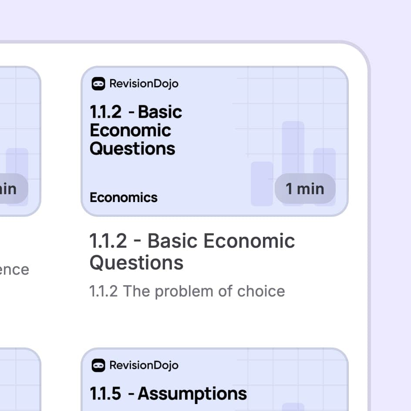Click the RevisionDojo wordmark text on the top card
Viewport: 411px width, 411px height.
click(144, 83)
